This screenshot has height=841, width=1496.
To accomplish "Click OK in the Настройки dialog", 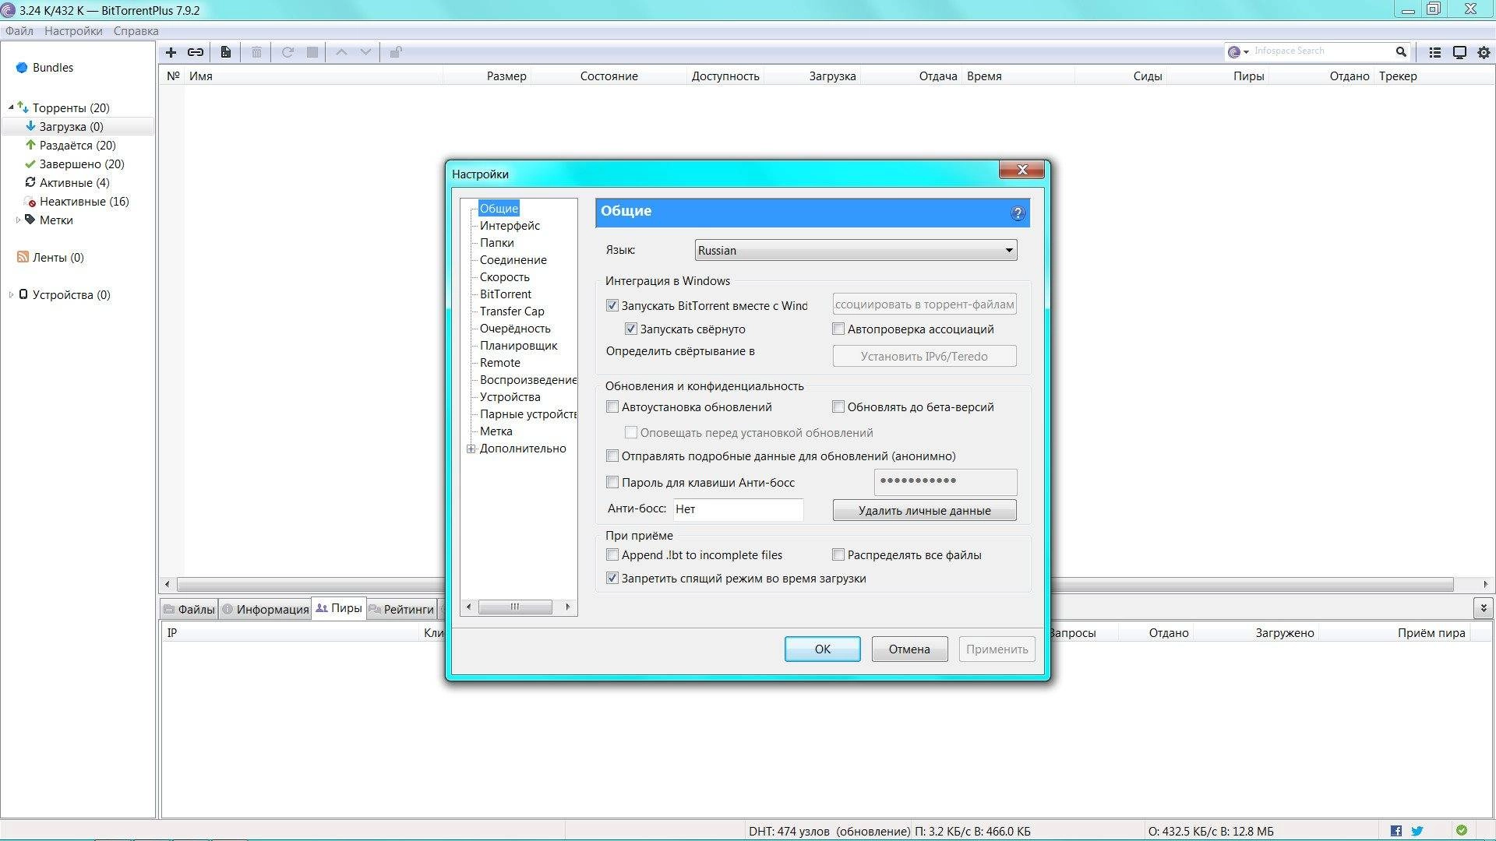I will tap(823, 649).
